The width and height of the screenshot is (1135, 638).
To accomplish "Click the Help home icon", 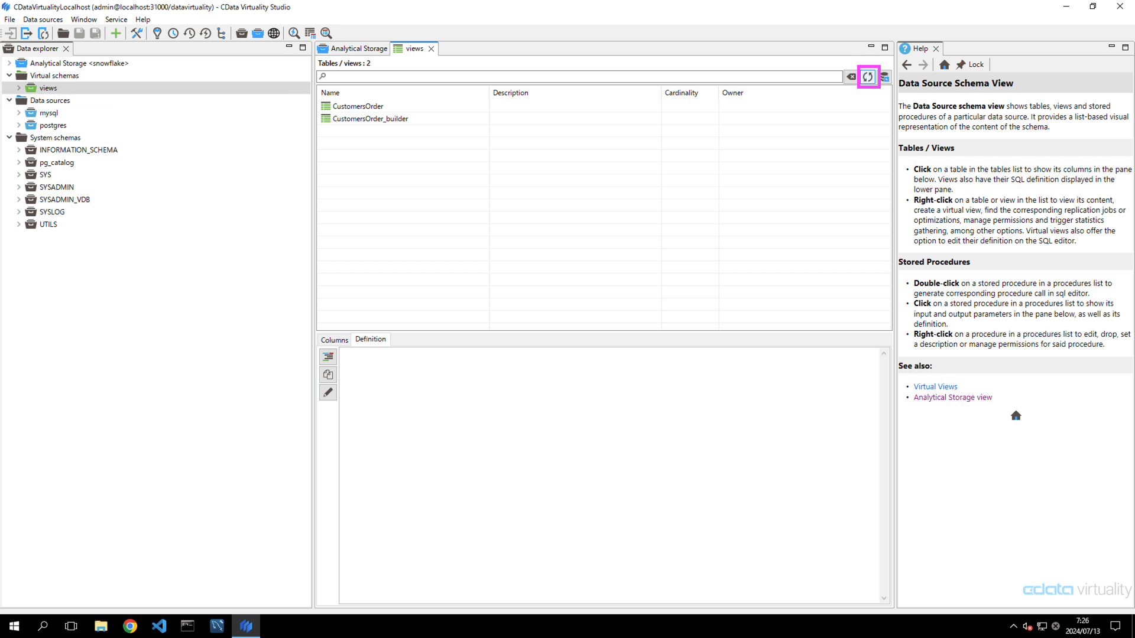I will [x=944, y=64].
